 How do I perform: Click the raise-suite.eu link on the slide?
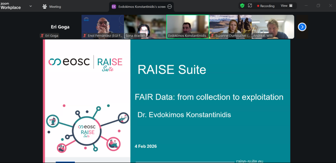click(x=249, y=161)
